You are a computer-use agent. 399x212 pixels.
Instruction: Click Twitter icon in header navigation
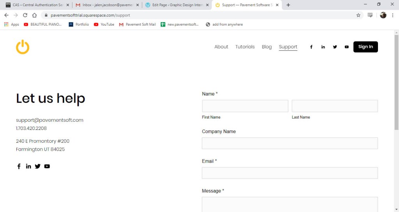pyautogui.click(x=335, y=47)
